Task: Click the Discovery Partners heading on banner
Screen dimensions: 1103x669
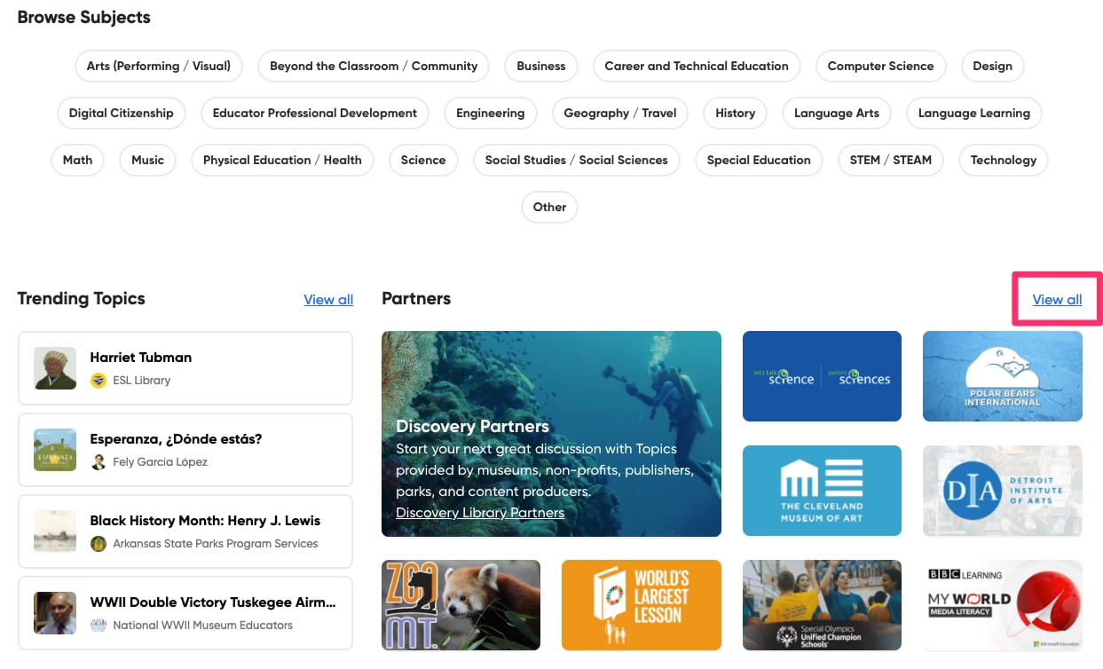Action: click(x=472, y=427)
